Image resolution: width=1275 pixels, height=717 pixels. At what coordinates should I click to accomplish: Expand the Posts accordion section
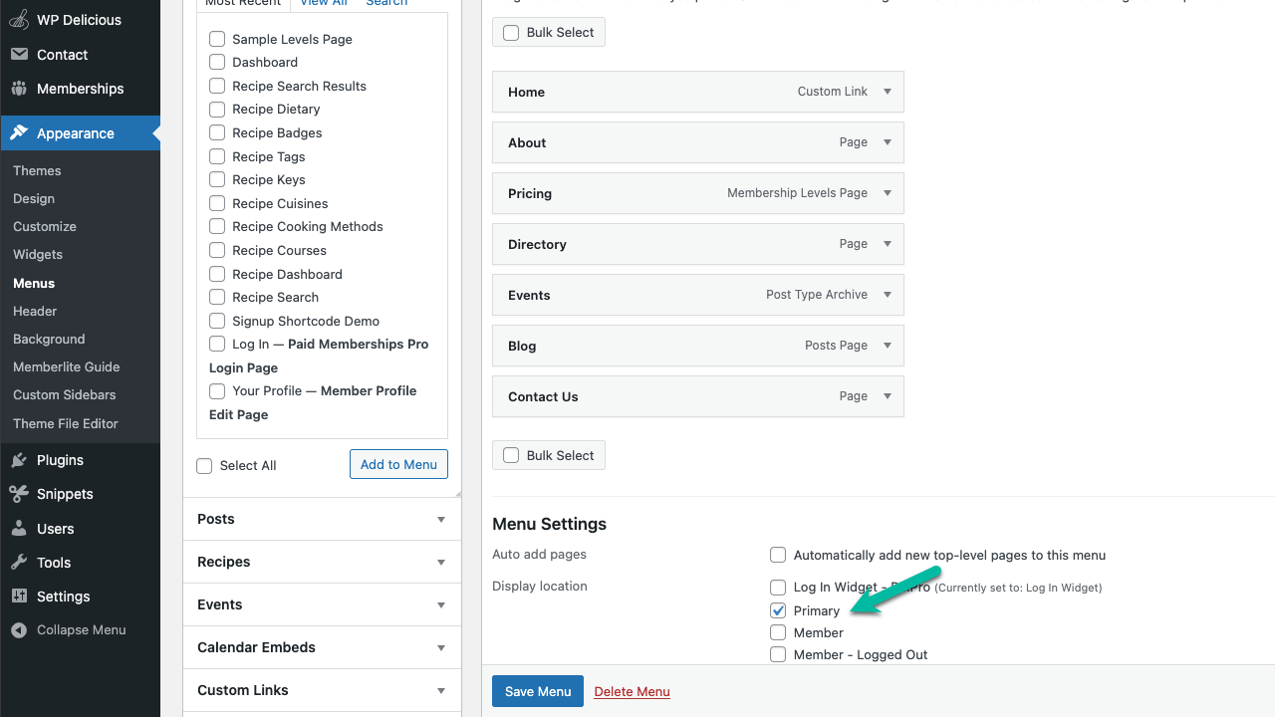322,519
